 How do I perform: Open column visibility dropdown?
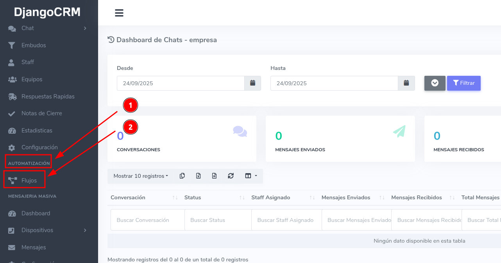tap(250, 176)
